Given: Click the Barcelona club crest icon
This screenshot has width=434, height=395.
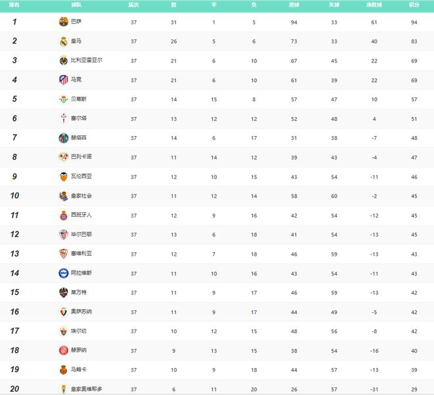Looking at the screenshot, I should [x=64, y=22].
